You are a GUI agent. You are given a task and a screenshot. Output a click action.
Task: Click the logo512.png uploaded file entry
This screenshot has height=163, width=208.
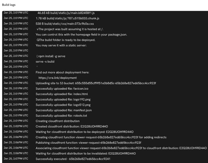coord(63,105)
